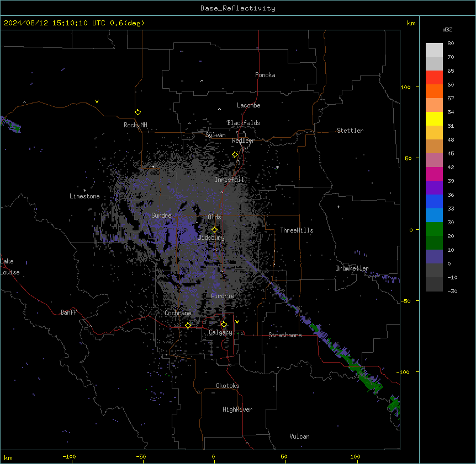Screen dimensions: 476x464
Task: Click the Lacombe city label
Action: [x=248, y=105]
